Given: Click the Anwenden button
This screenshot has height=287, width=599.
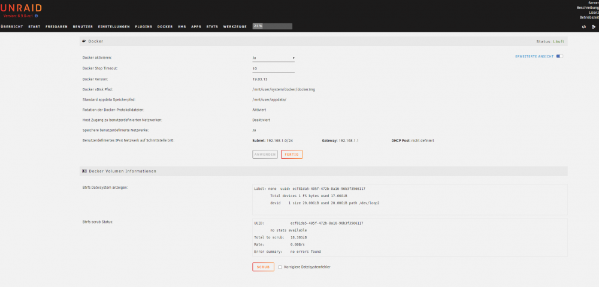Looking at the screenshot, I should click(x=265, y=155).
